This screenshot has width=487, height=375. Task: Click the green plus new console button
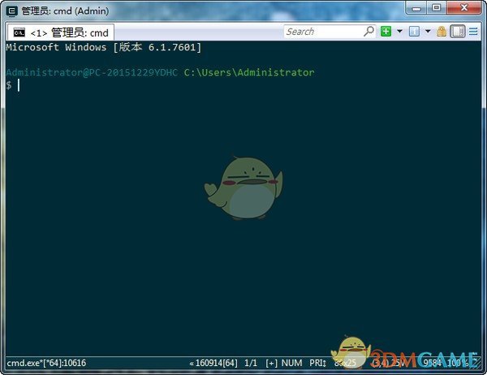pos(386,32)
